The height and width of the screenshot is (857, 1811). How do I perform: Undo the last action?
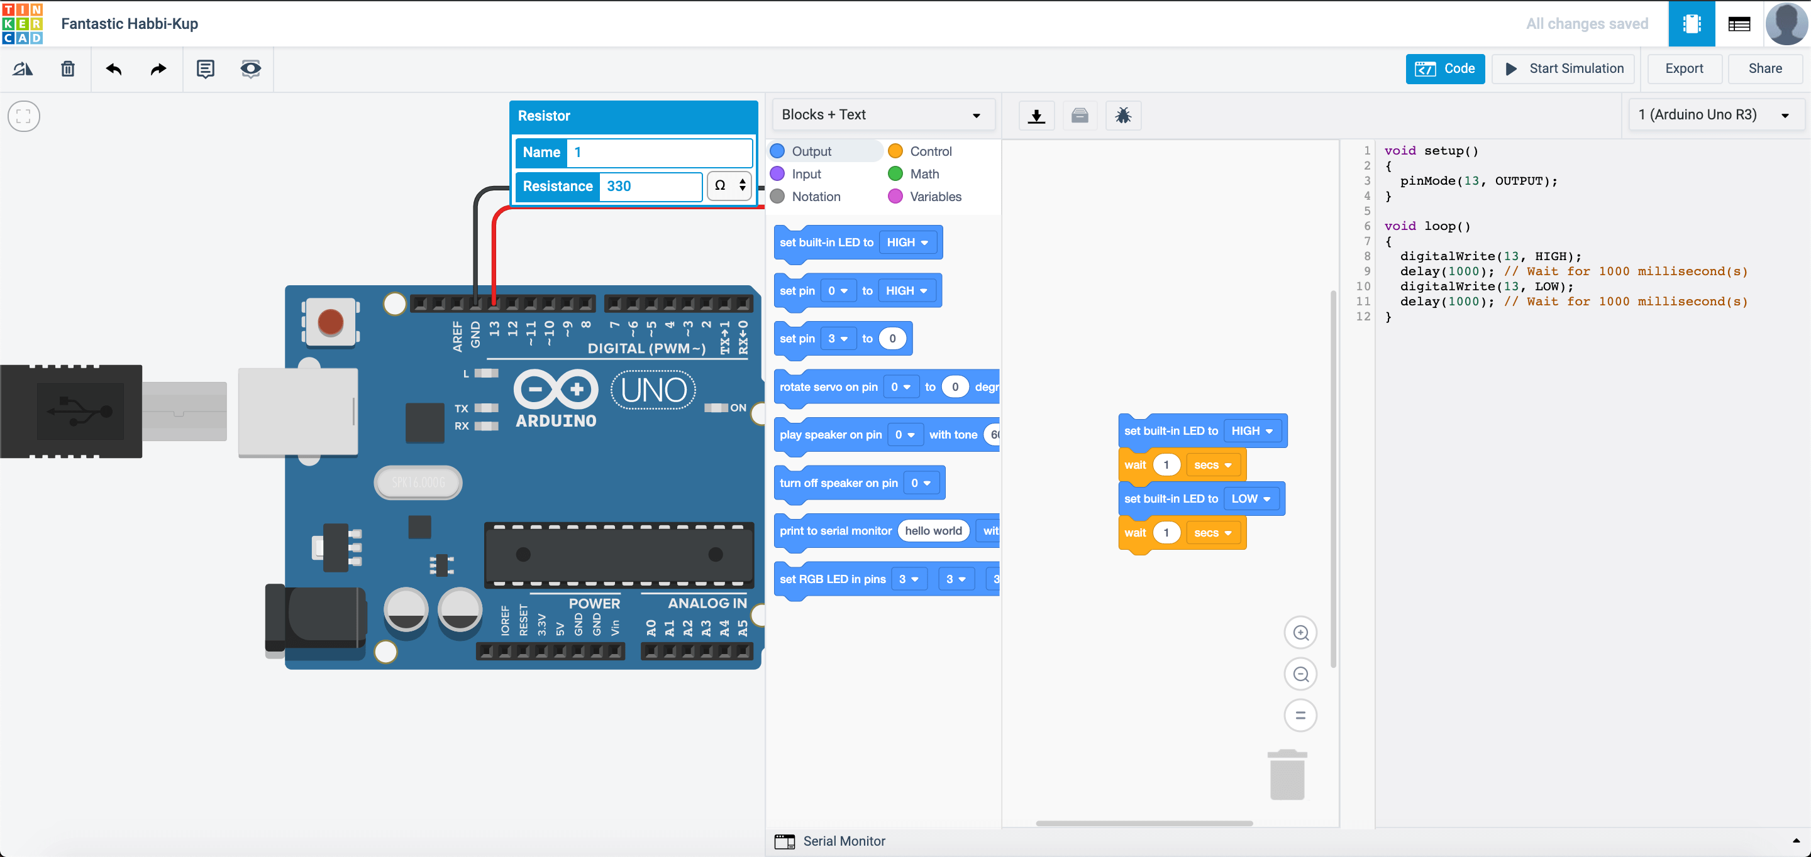click(114, 69)
